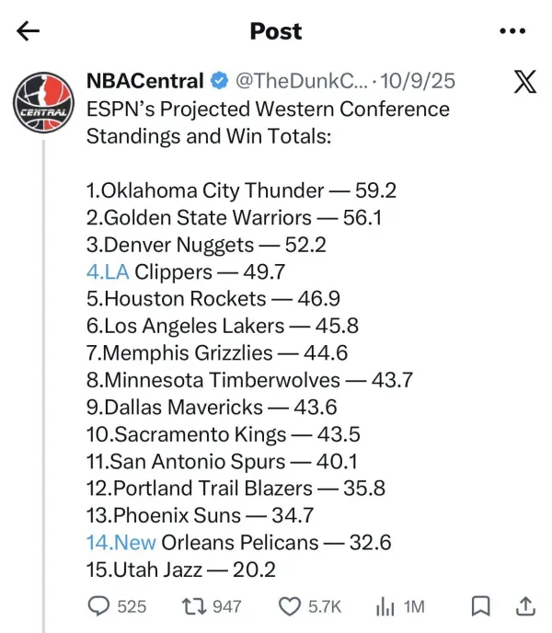Like the post with the heart icon
This screenshot has height=633, width=552.
(x=290, y=606)
